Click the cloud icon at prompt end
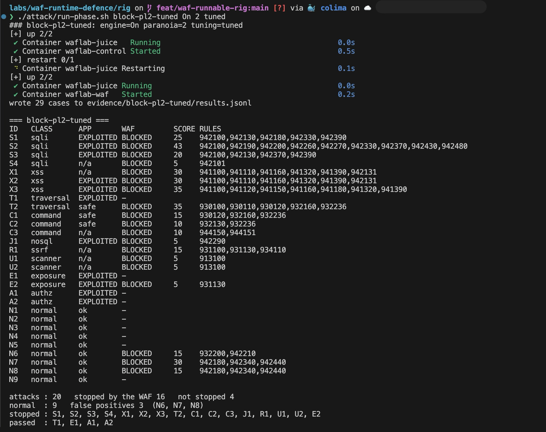Viewport: 546px width, 432px height. 367,8
